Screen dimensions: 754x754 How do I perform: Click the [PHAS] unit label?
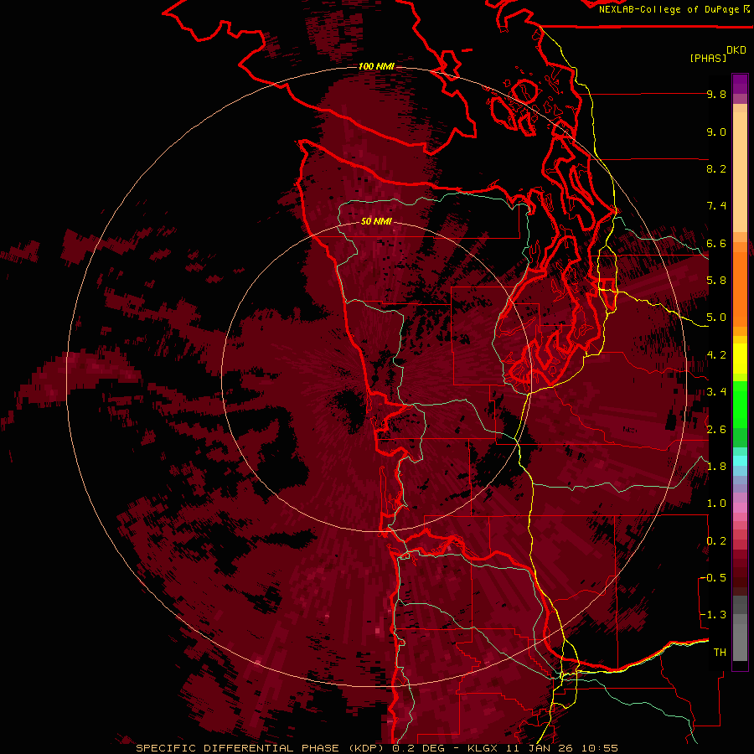click(x=708, y=59)
